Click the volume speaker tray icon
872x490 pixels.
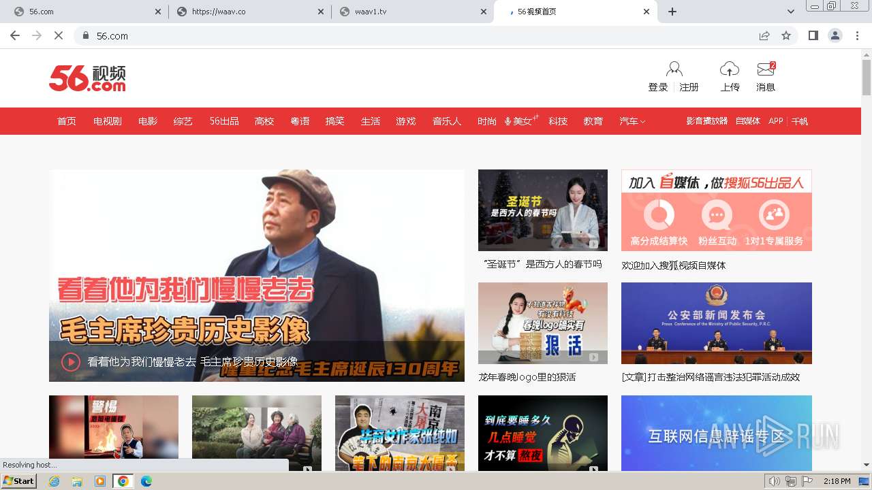pos(774,481)
